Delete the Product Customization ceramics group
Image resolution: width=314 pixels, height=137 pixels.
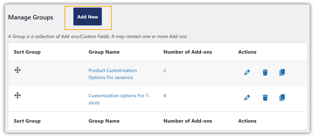[x=265, y=72]
